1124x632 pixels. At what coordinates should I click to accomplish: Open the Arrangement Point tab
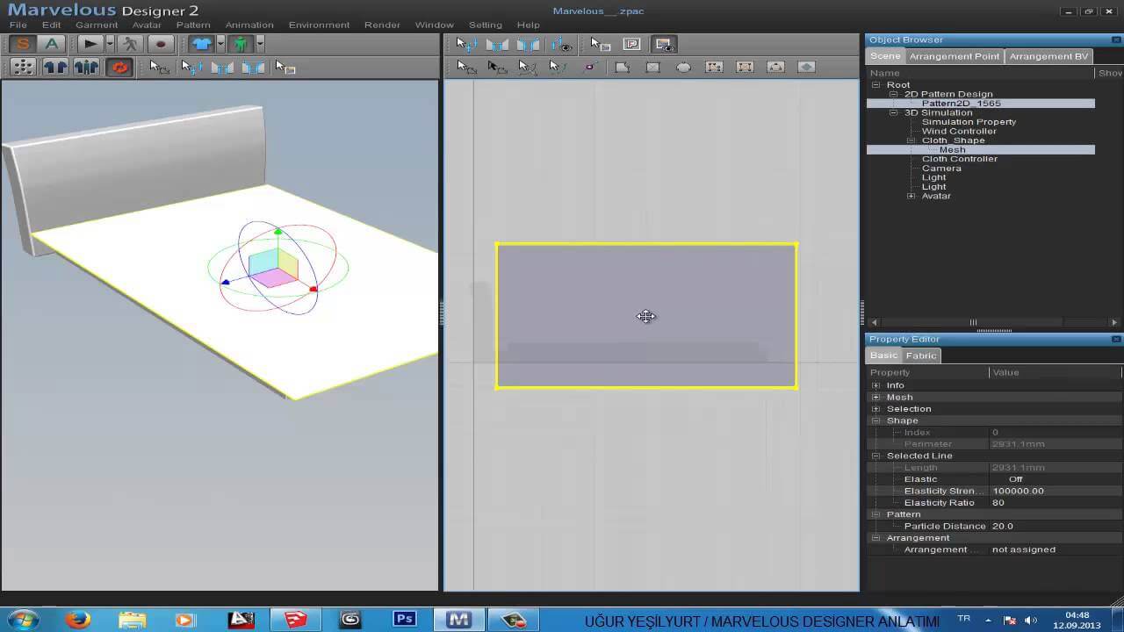[954, 56]
